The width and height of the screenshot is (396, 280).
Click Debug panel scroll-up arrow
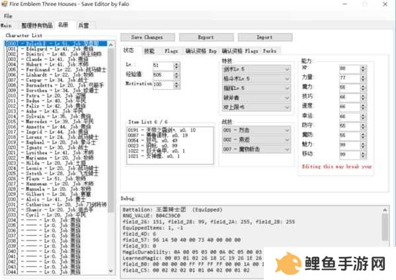tap(385, 210)
